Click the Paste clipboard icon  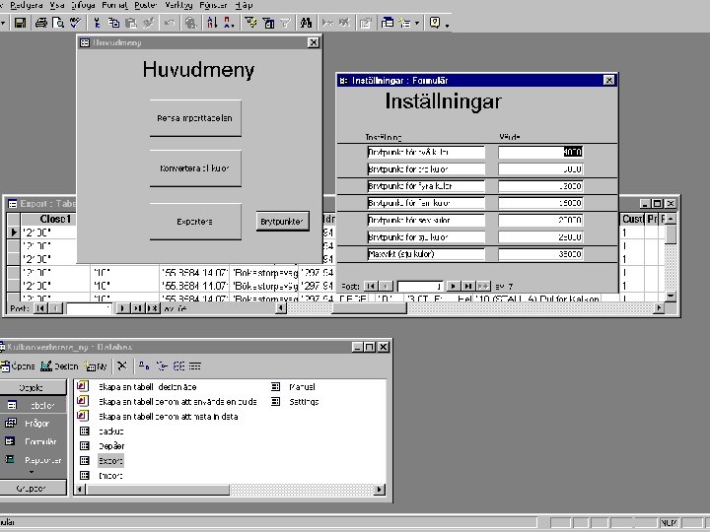tap(131, 23)
